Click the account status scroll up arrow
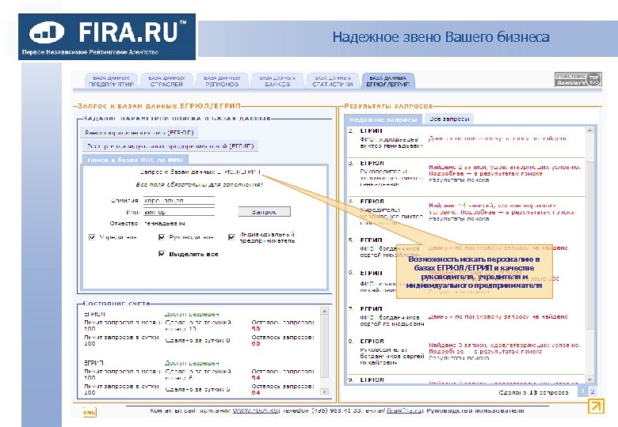 (x=324, y=311)
